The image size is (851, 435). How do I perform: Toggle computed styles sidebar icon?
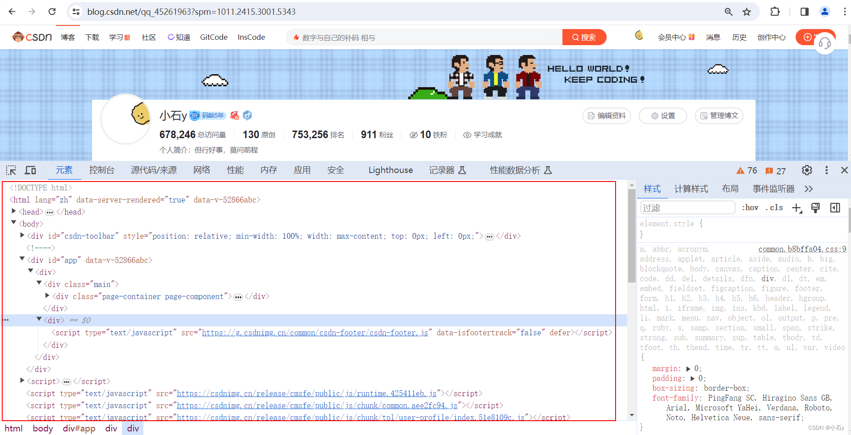tap(835, 208)
